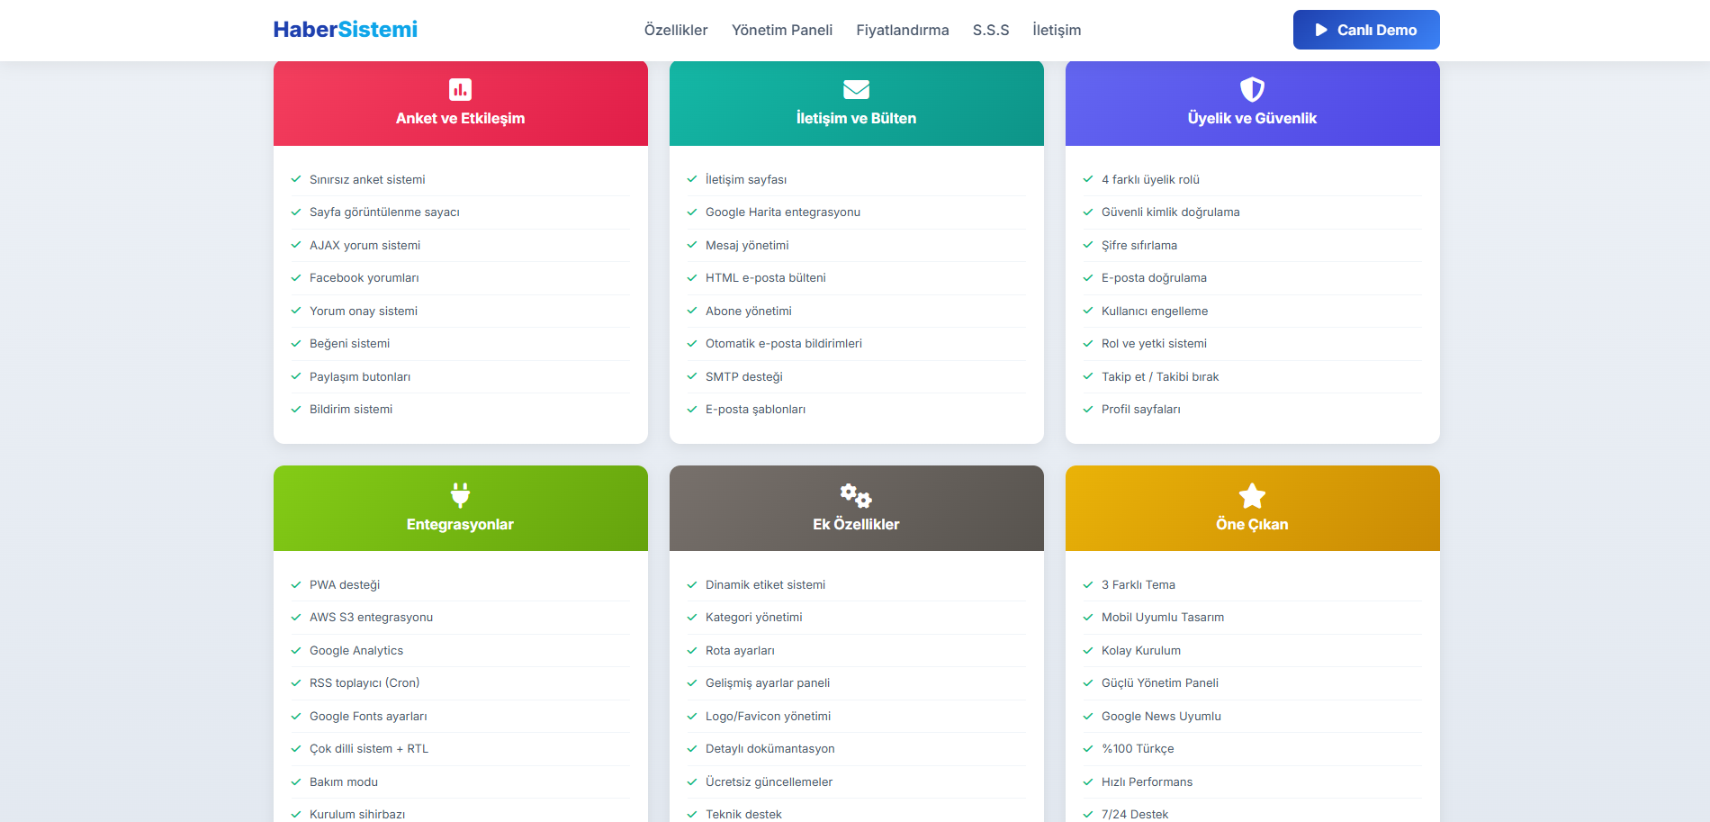Navigate to İletişim in the top menu
The image size is (1710, 822).
tap(1057, 30)
